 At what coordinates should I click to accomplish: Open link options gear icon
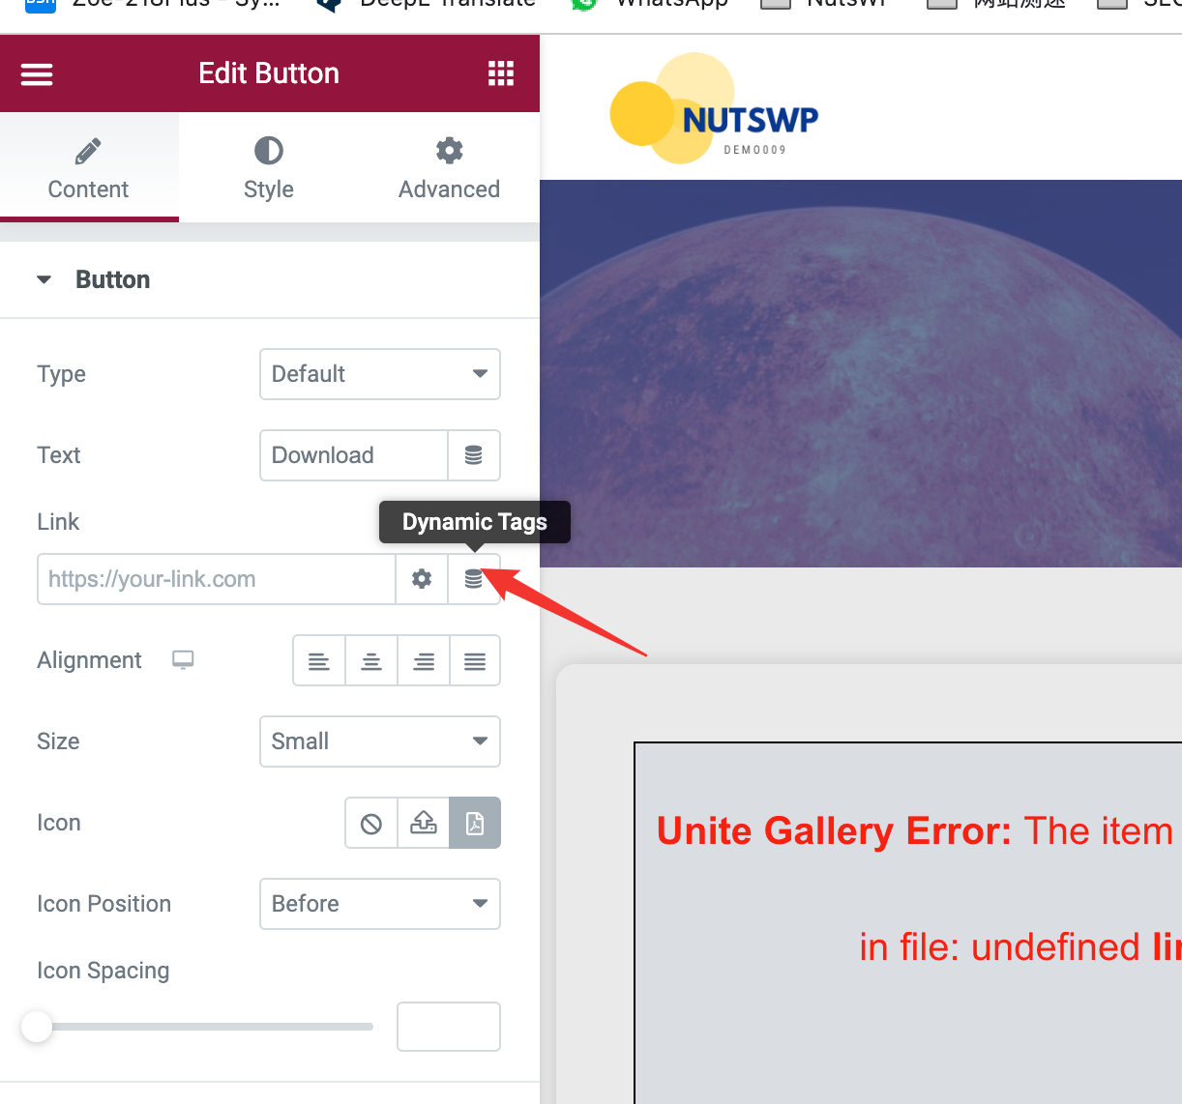coord(422,579)
